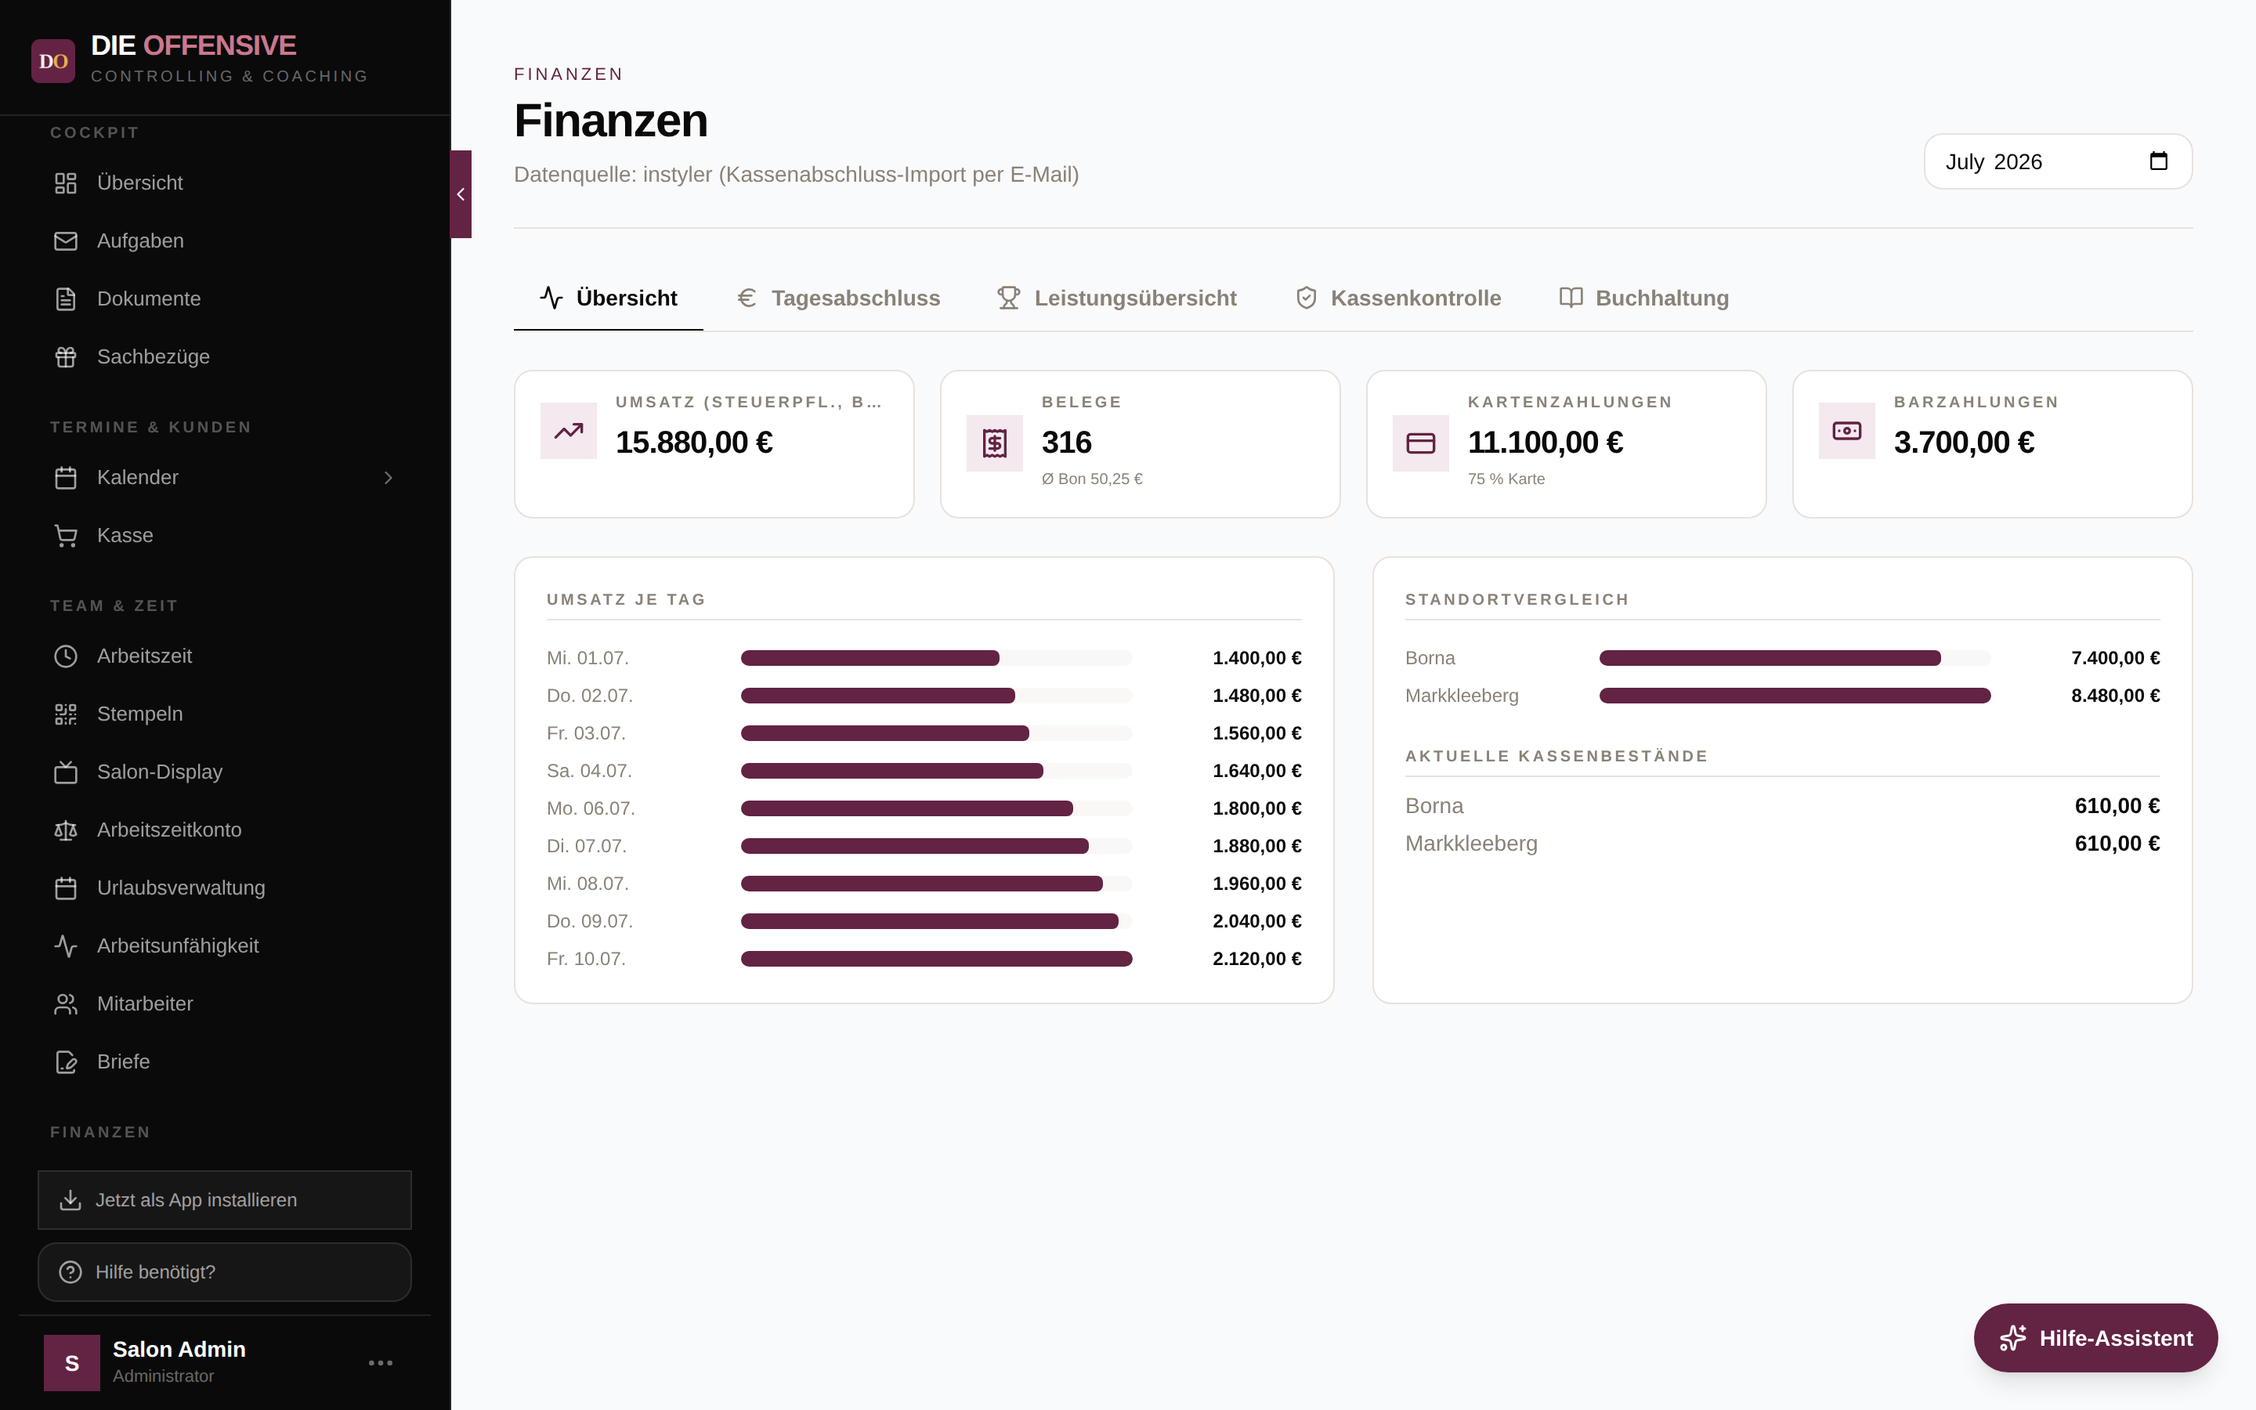The image size is (2256, 1410).
Task: Open the Stempeln QR code icon
Action: [x=65, y=714]
